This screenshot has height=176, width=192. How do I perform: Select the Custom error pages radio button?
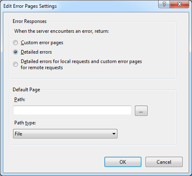(15, 43)
